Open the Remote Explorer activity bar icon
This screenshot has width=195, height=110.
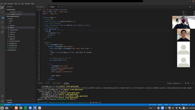click(2, 27)
